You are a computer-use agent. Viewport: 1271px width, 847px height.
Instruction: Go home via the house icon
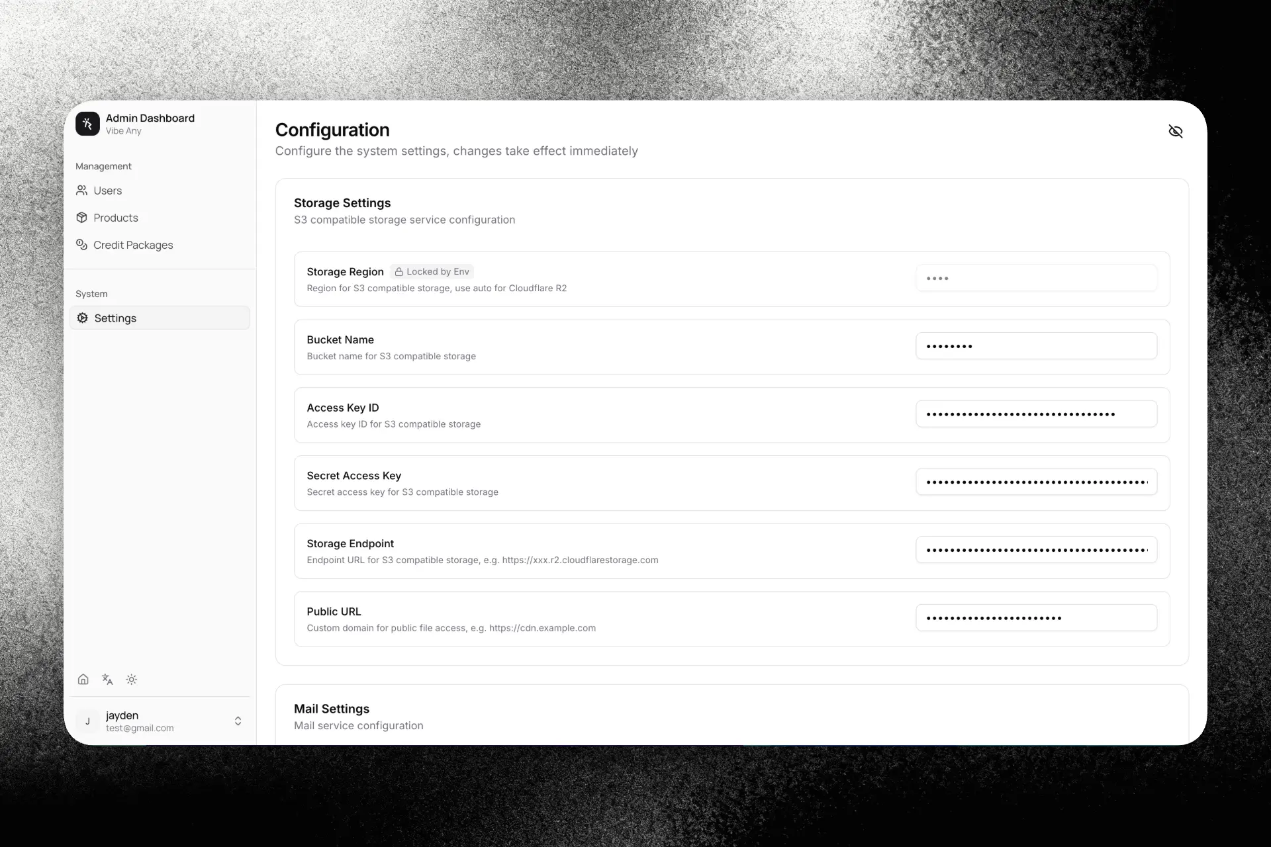[83, 680]
